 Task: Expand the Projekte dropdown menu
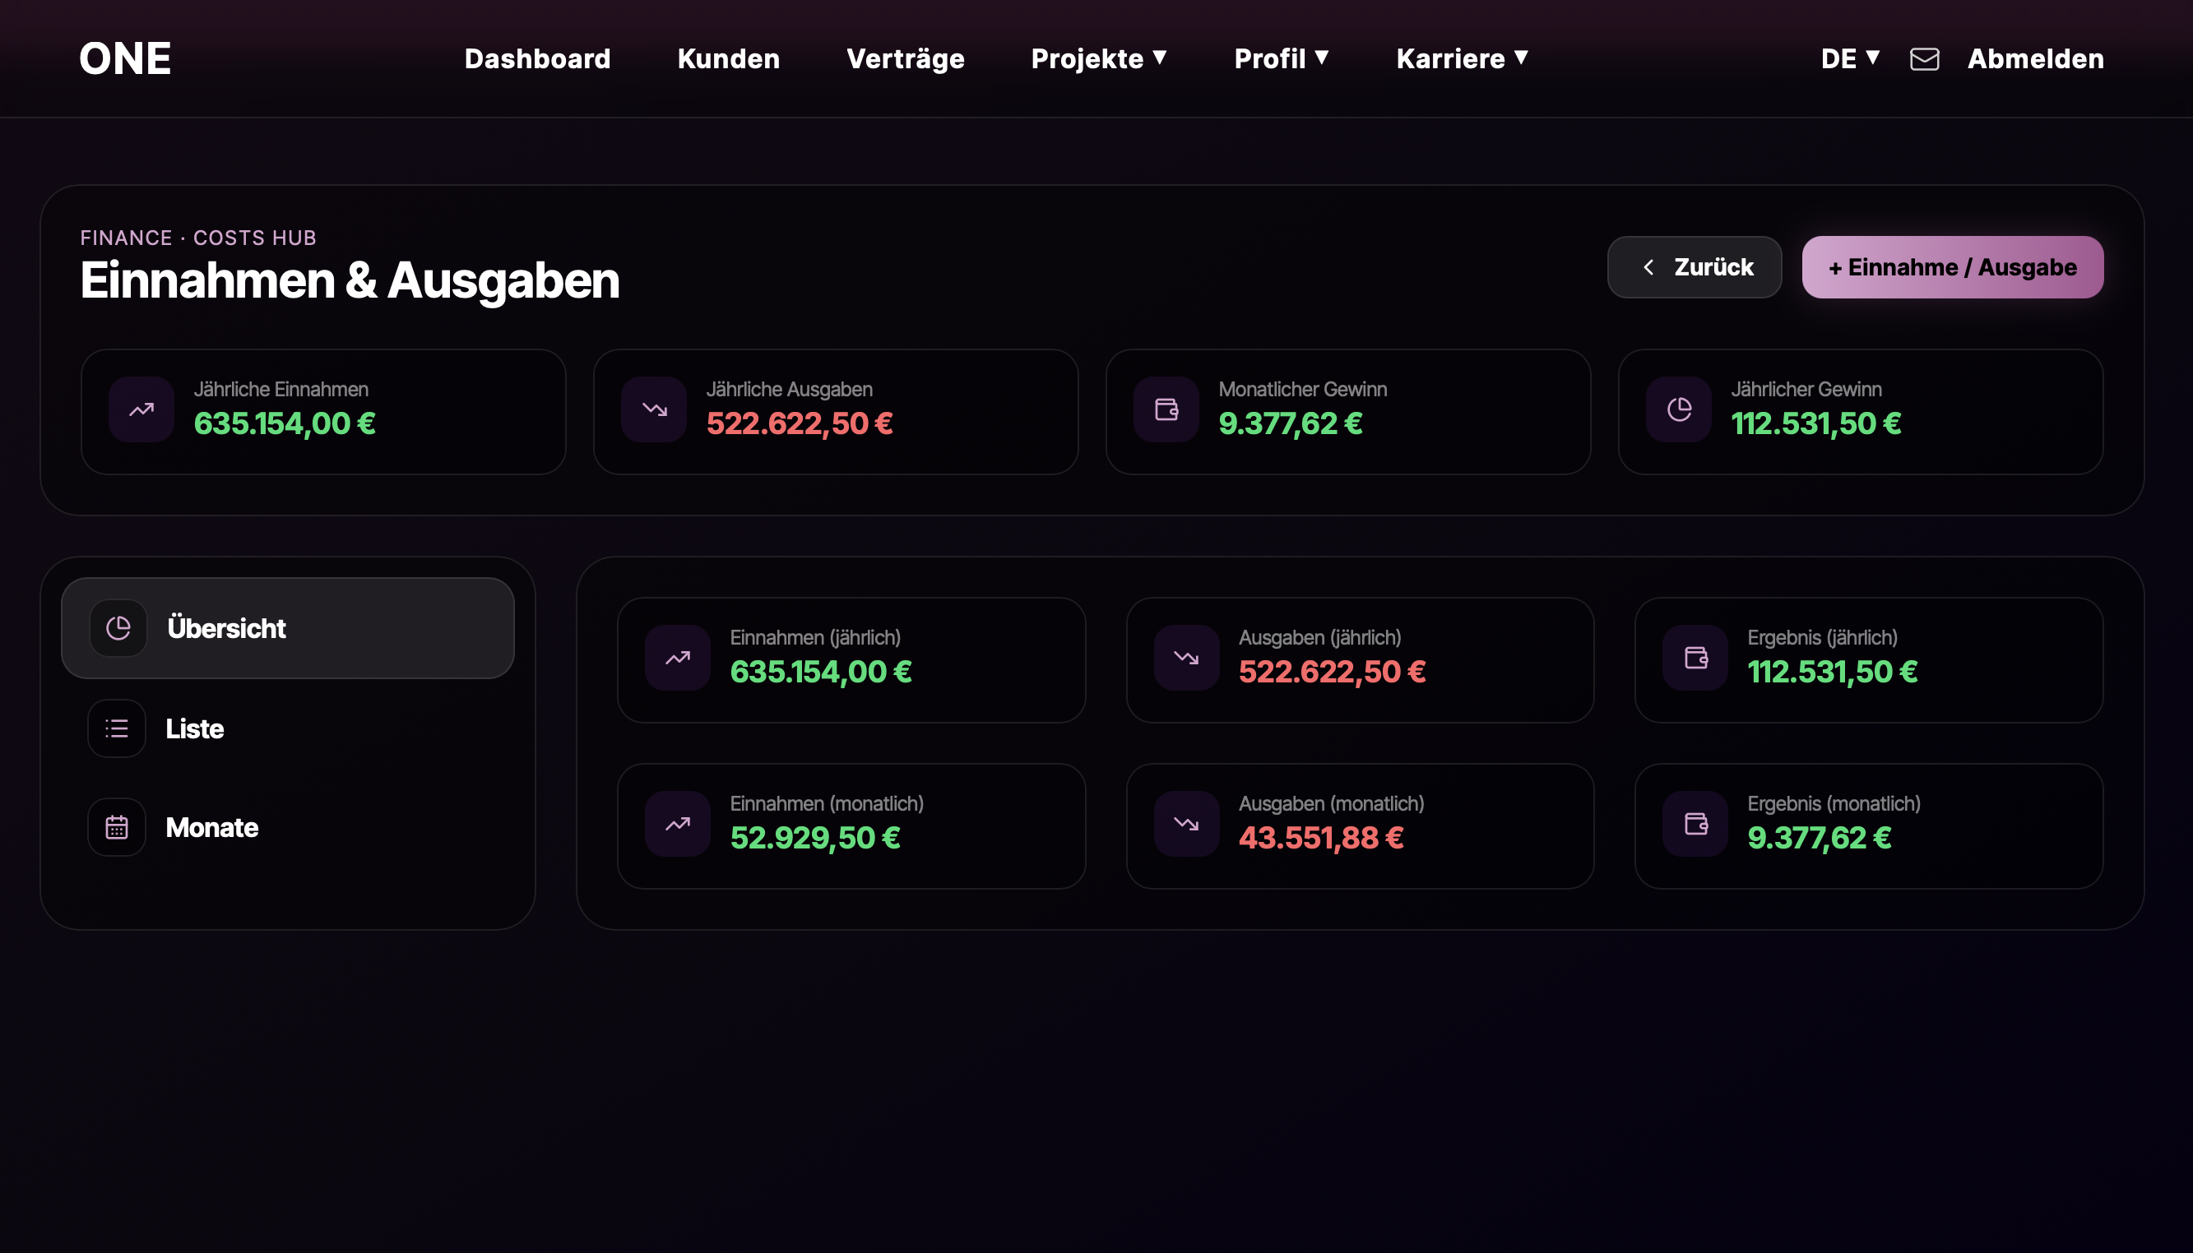pos(1098,58)
